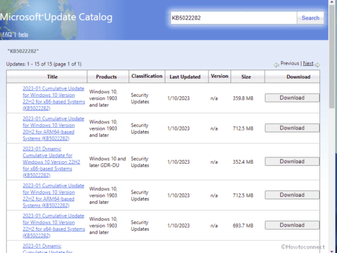The height and width of the screenshot is (253, 337).
Task: Open the 22H2 x64-based Cumulative Update link
Action: (x=54, y=226)
